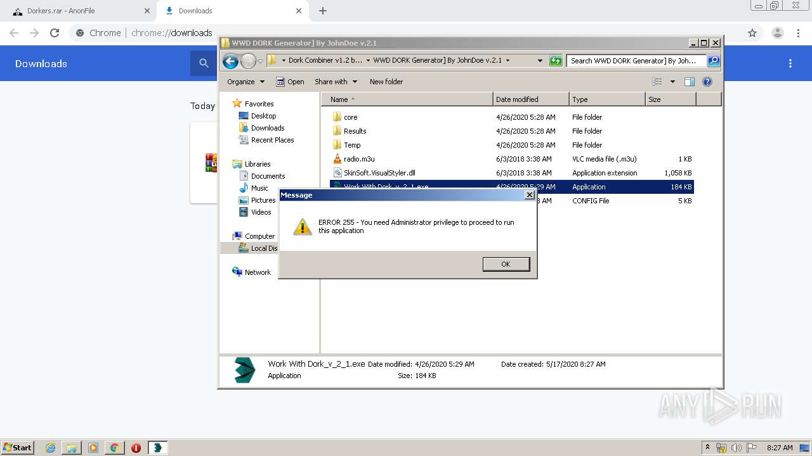Click the refresh button beside the address bar
The height and width of the screenshot is (456, 812).
[556, 61]
